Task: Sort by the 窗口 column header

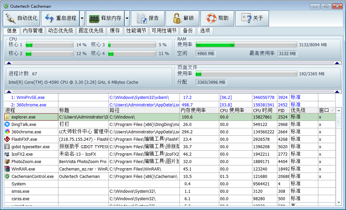Action: point(327,110)
